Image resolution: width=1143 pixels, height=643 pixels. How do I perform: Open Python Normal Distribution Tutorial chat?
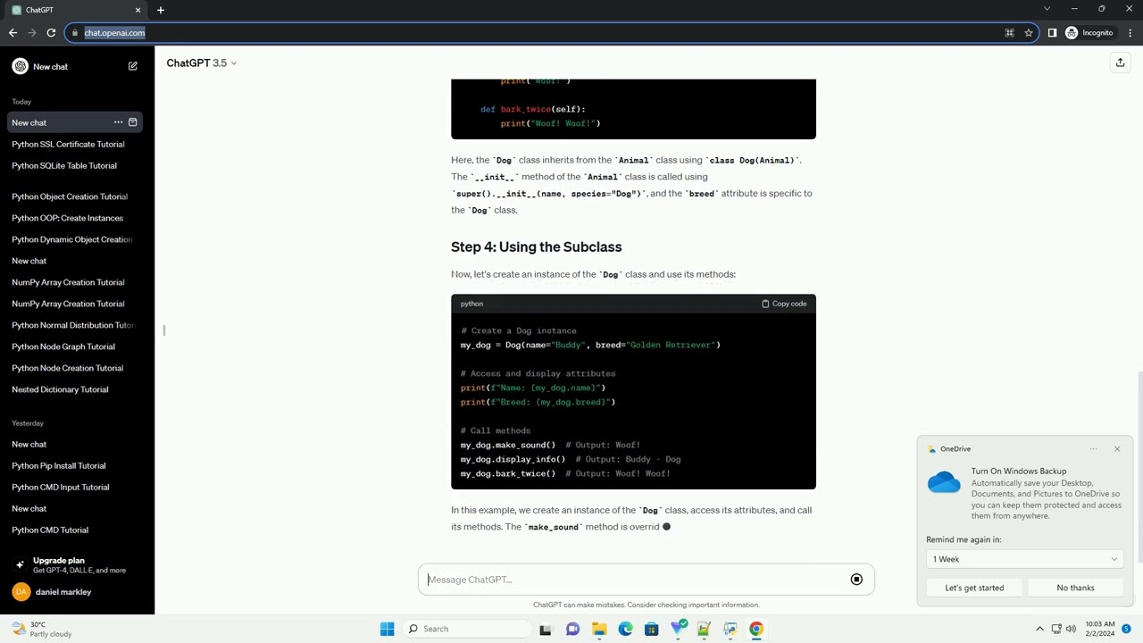click(x=71, y=325)
